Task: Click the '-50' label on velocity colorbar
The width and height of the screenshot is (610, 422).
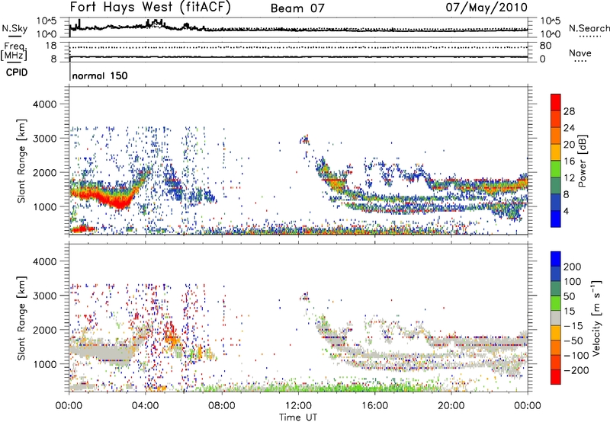Action: 574,340
